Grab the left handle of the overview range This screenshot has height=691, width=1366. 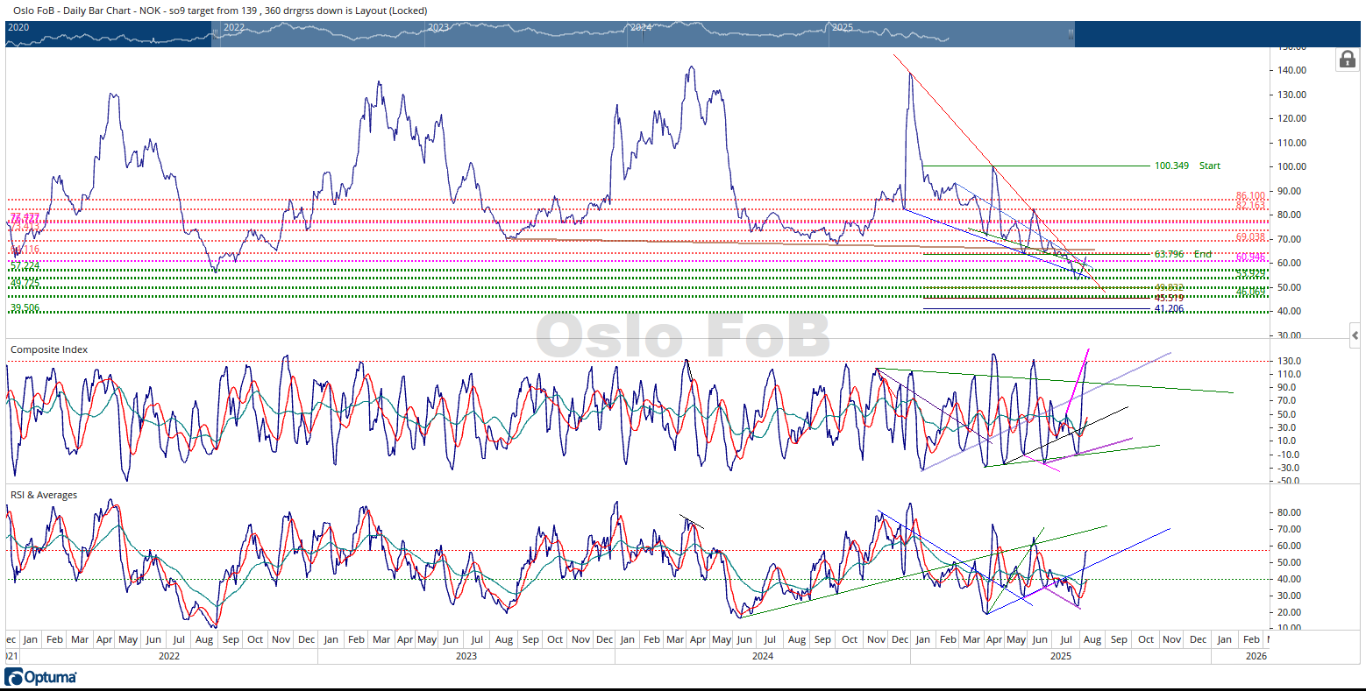point(212,33)
